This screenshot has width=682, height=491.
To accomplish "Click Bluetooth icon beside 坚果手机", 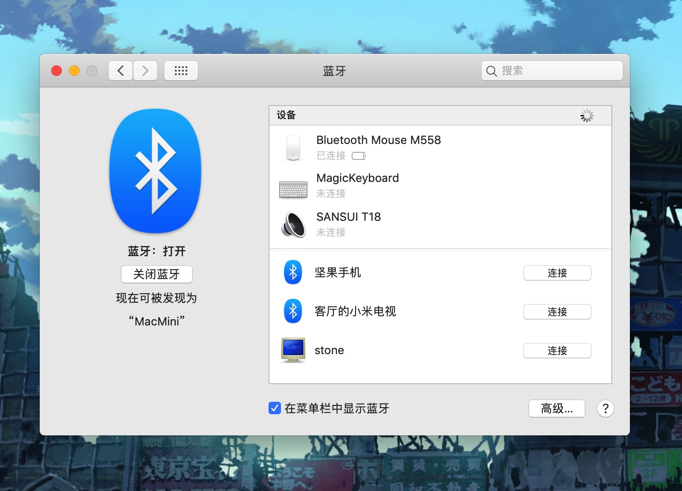I will pyautogui.click(x=293, y=272).
